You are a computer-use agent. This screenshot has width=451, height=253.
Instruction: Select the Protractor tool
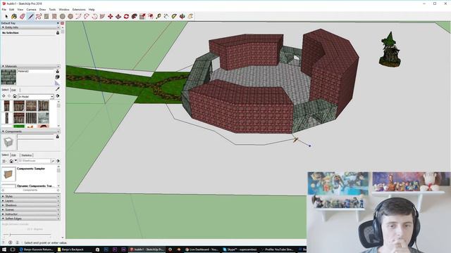pyautogui.click(x=174, y=17)
